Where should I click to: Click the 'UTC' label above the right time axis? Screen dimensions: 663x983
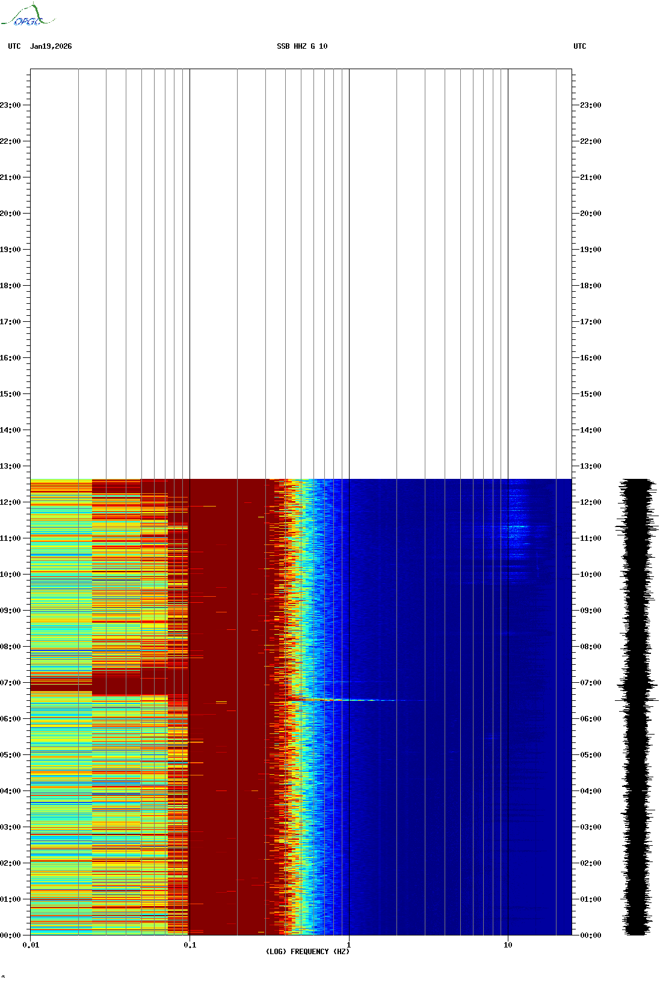tap(579, 46)
